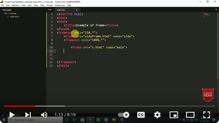Click ENG language indicator
Screen dimensions: 219x123
click(196, 120)
